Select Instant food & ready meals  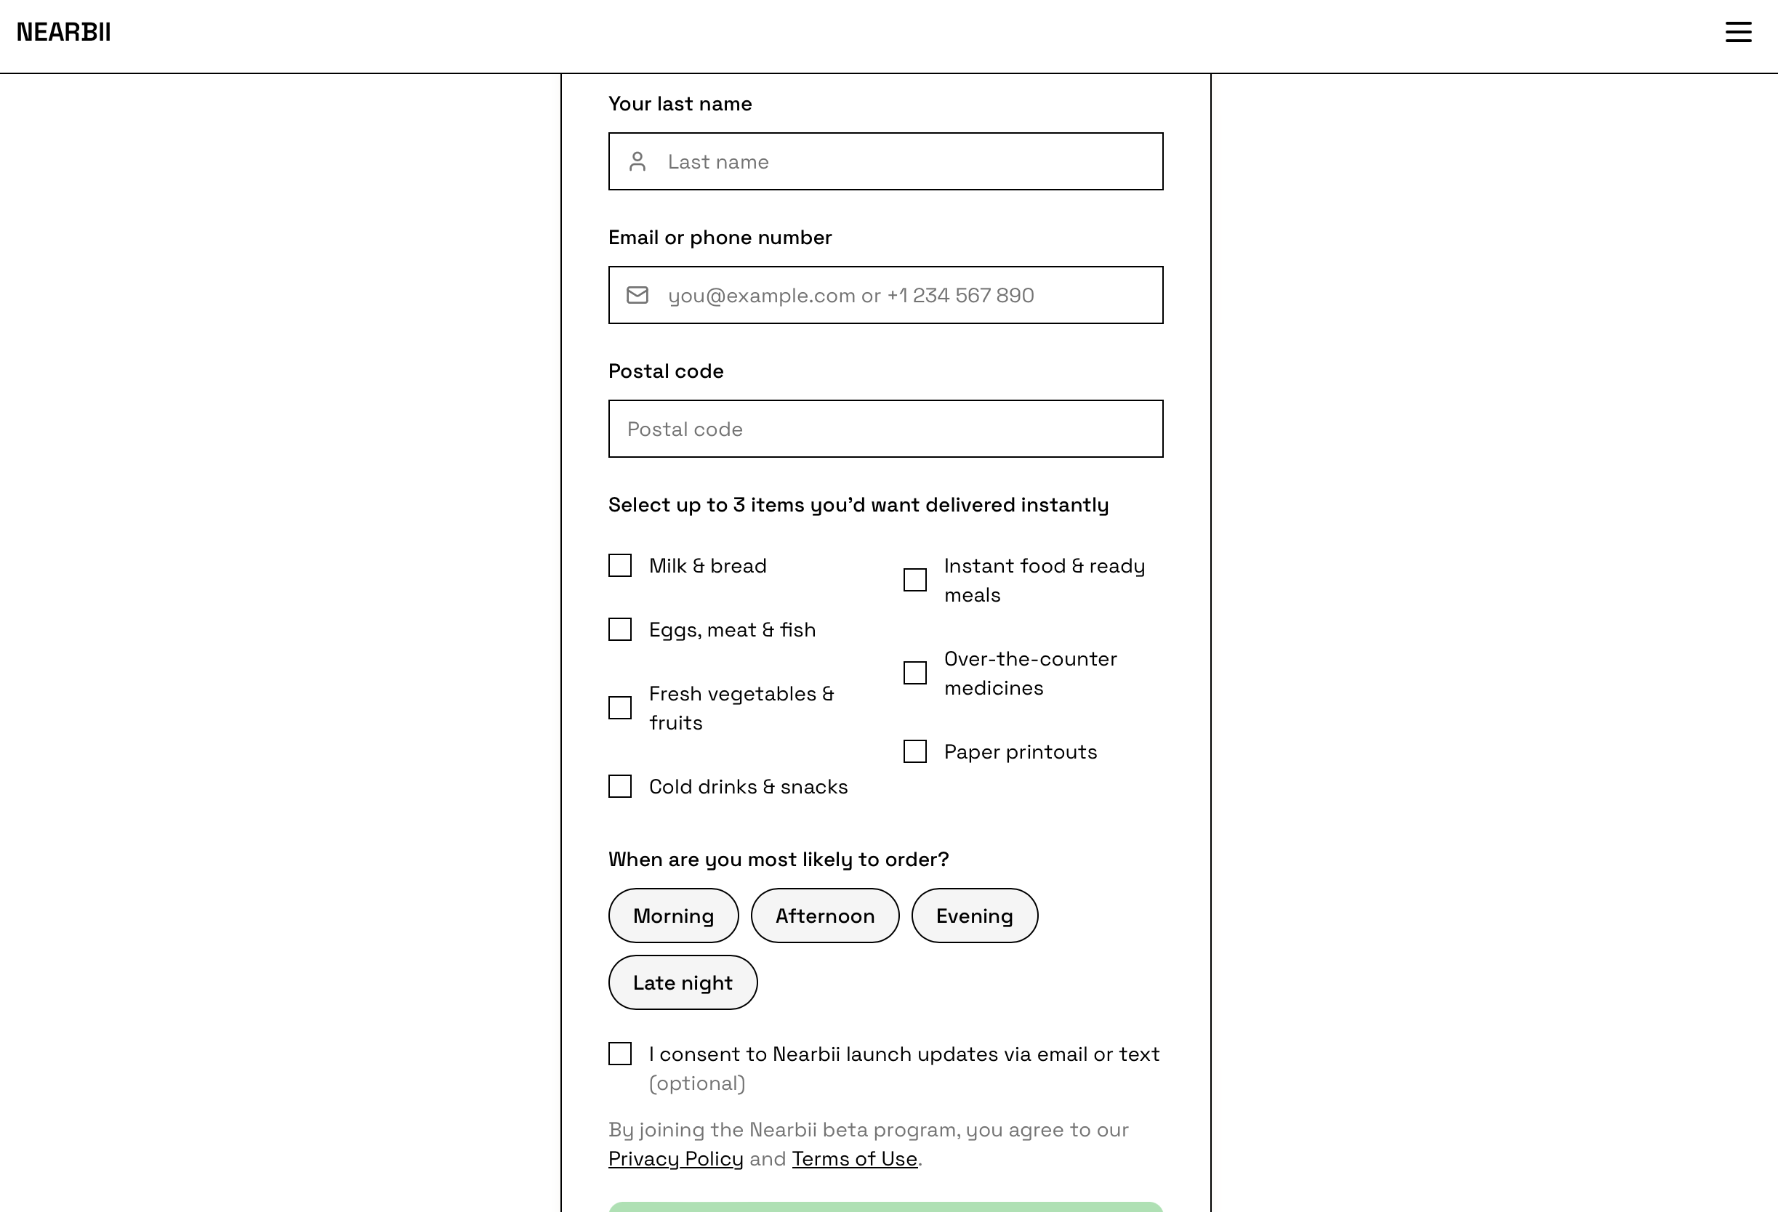pyautogui.click(x=914, y=581)
